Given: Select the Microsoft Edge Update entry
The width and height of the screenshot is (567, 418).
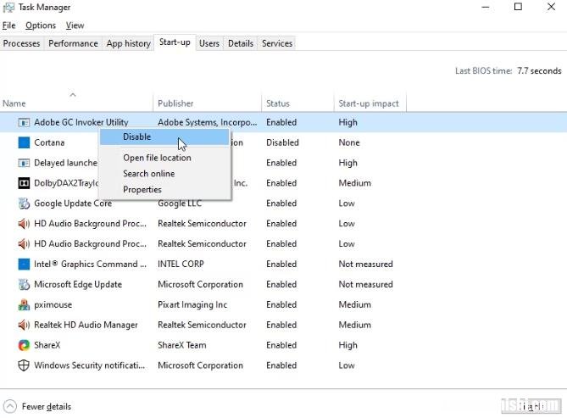Looking at the screenshot, I should [78, 284].
